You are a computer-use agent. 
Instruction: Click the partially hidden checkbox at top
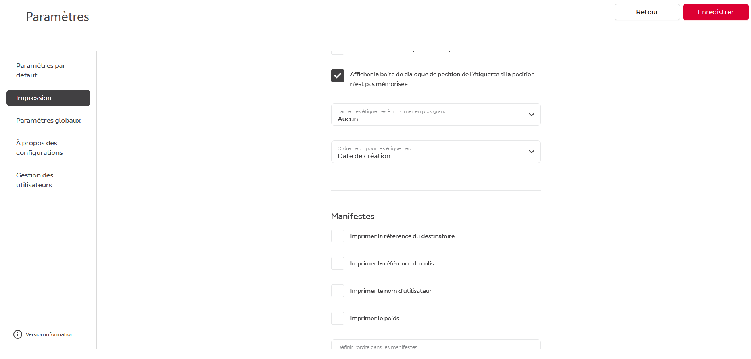pyautogui.click(x=338, y=52)
